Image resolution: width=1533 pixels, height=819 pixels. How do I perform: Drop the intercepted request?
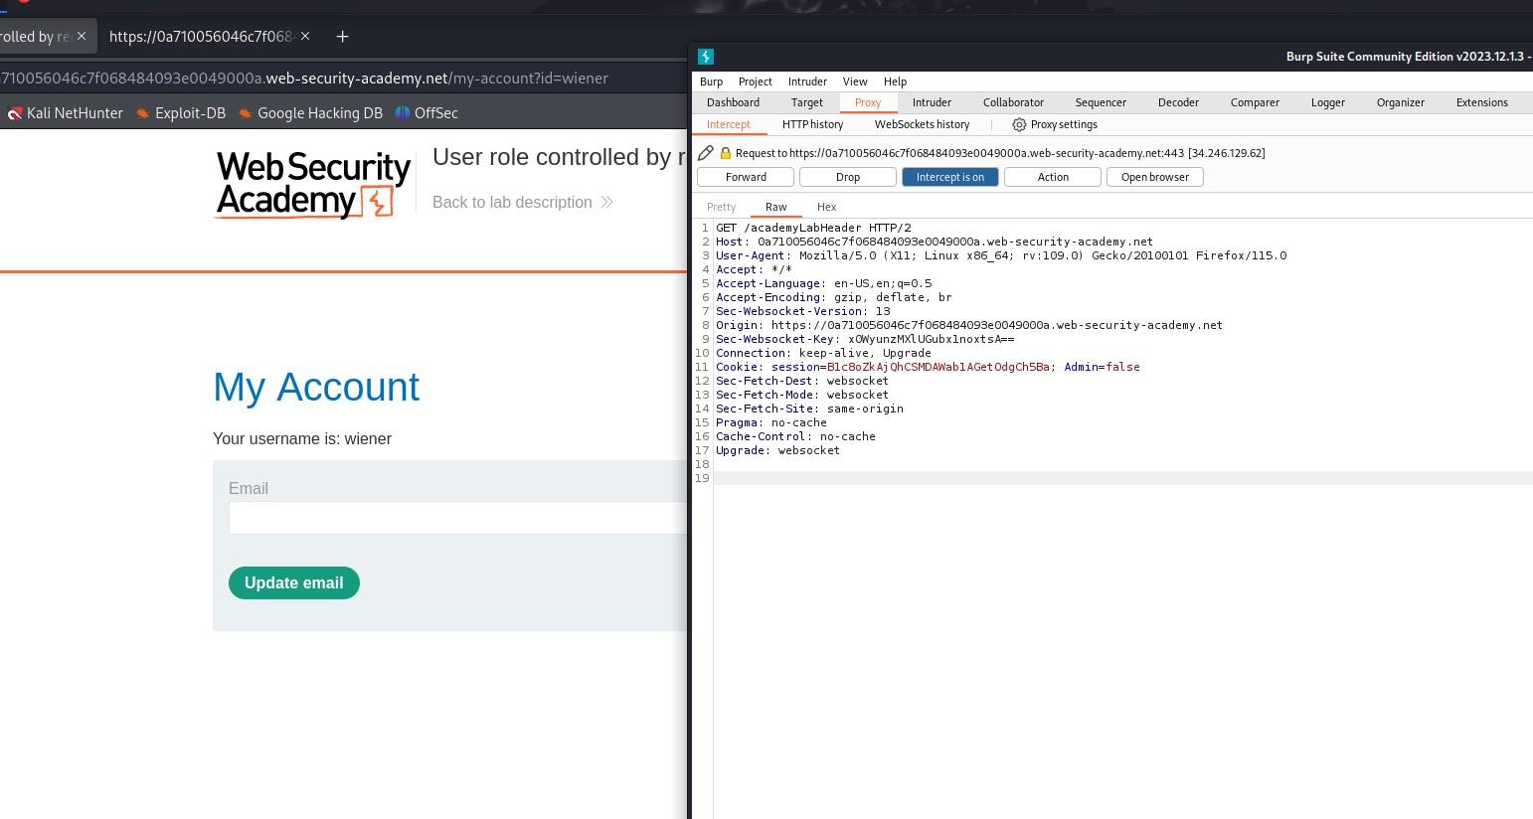848,177
